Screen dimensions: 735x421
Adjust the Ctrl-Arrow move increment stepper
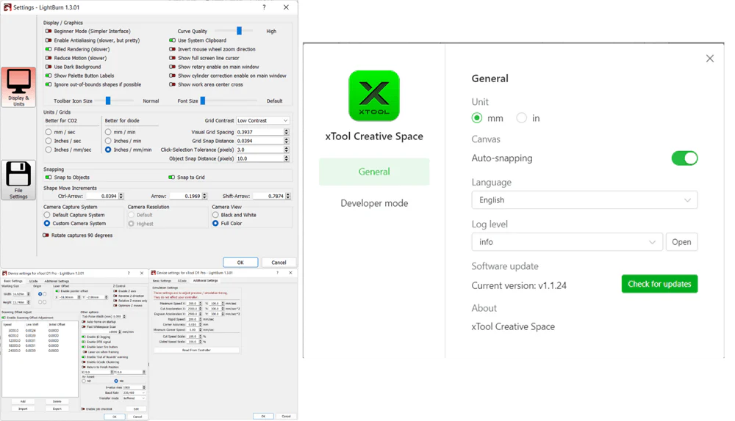point(121,196)
